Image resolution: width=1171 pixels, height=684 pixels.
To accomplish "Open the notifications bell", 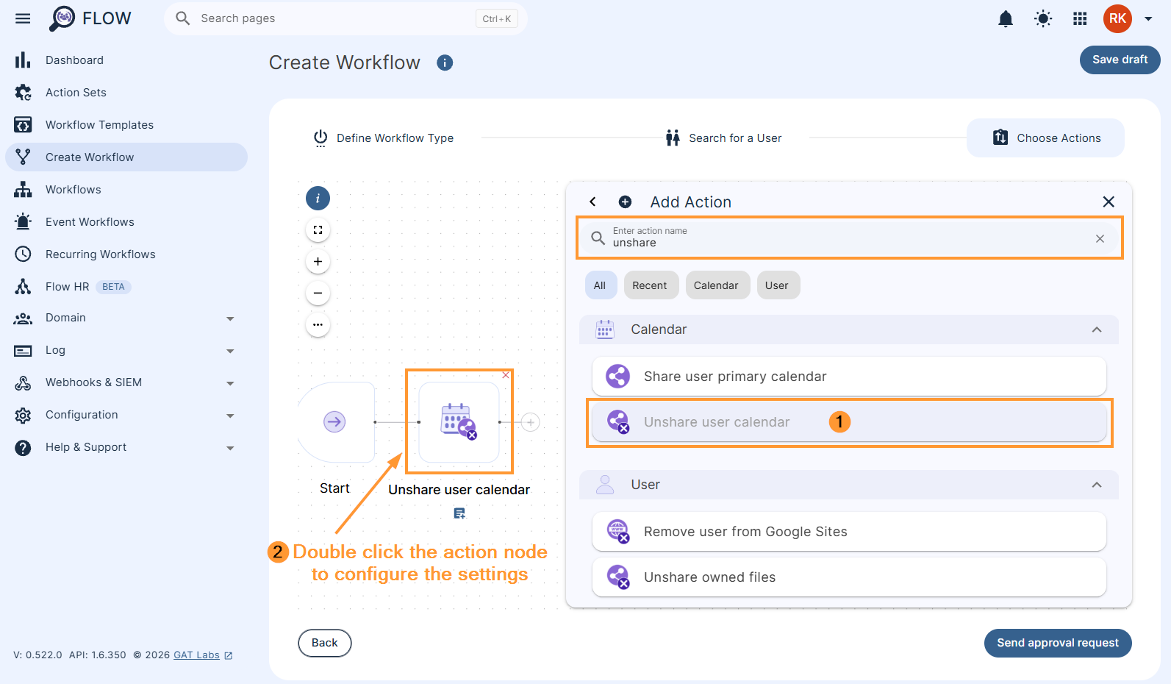I will coord(1006,18).
